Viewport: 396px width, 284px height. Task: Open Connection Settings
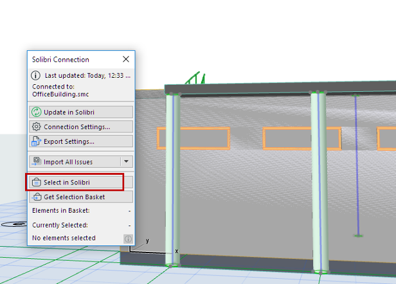click(81, 127)
